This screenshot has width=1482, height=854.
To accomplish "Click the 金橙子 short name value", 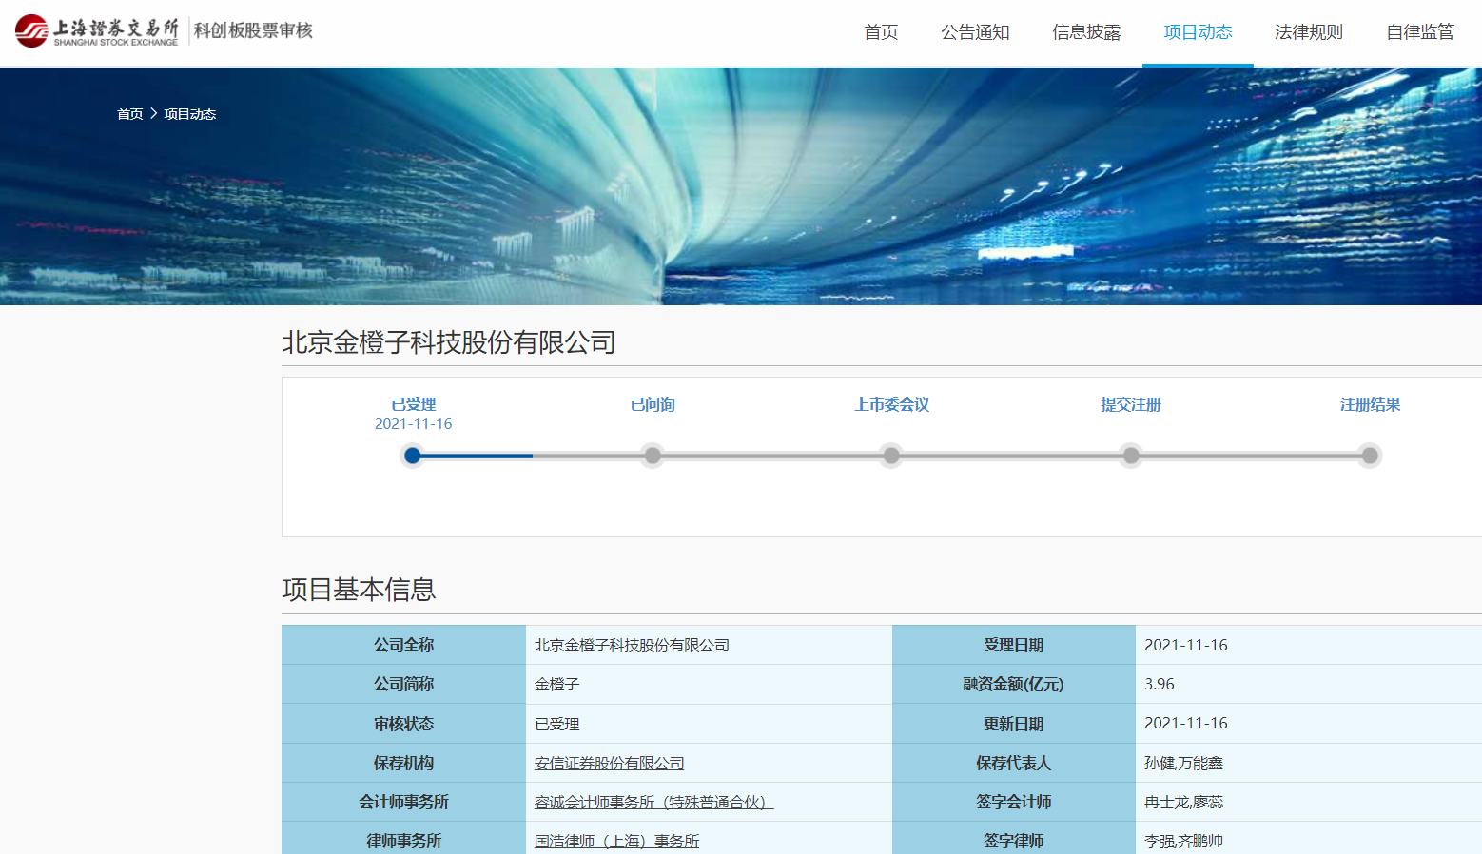I will pyautogui.click(x=557, y=685).
